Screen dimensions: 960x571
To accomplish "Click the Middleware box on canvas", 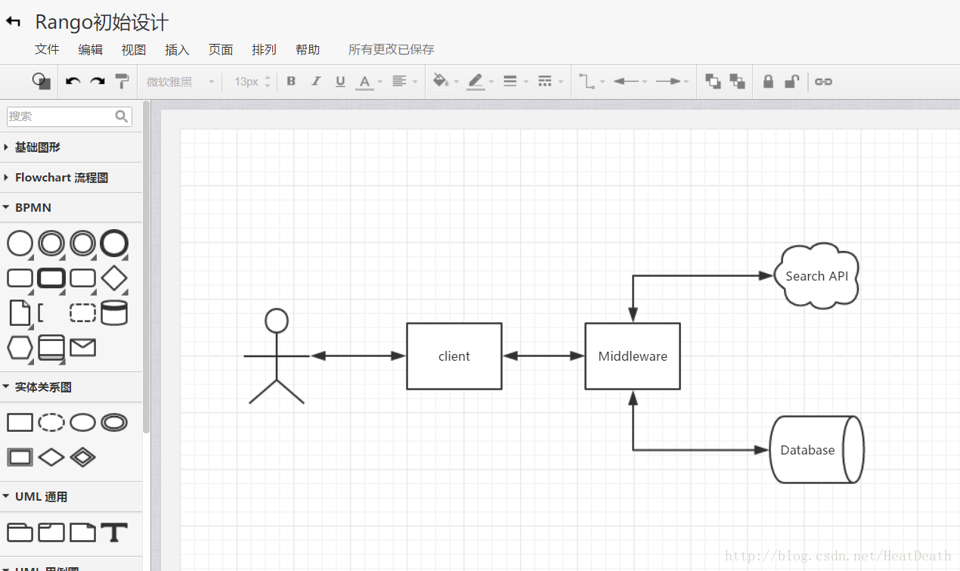I will (633, 356).
